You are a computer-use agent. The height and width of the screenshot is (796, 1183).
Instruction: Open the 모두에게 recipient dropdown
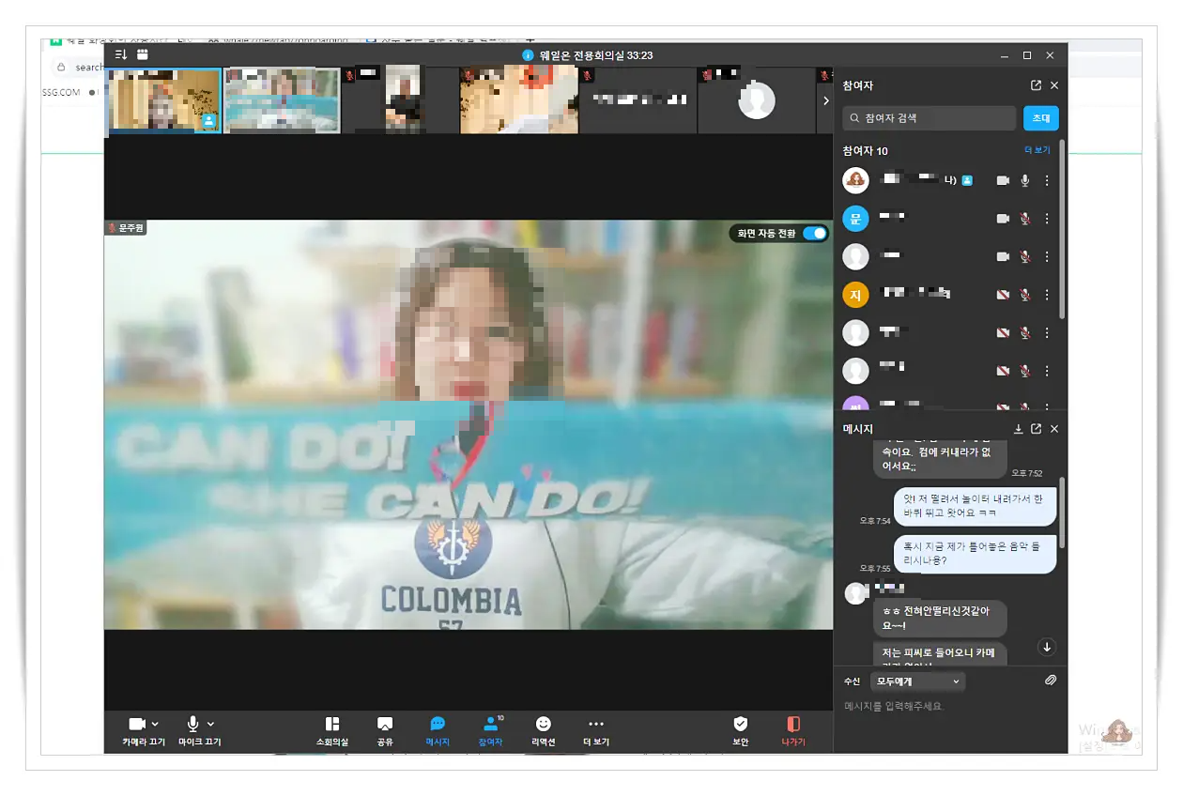[x=917, y=681]
